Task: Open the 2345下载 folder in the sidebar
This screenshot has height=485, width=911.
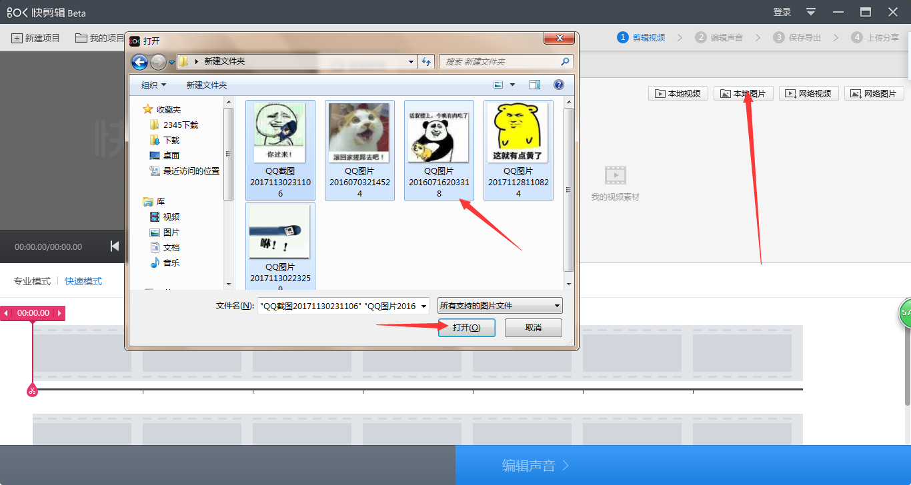Action: [174, 125]
